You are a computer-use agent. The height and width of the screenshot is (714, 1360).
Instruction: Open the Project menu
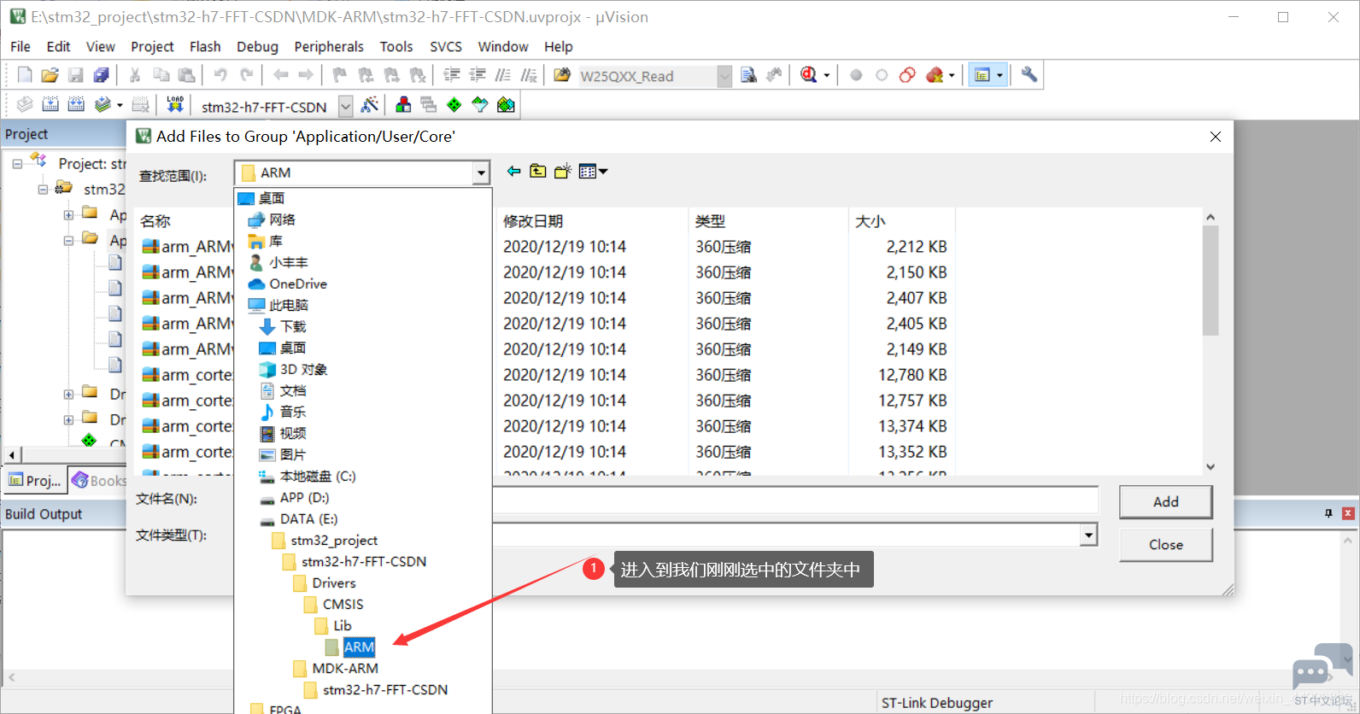[152, 46]
